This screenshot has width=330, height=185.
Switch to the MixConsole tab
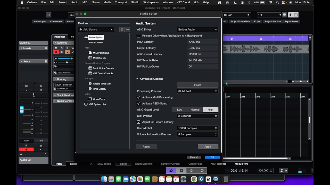(104, 164)
